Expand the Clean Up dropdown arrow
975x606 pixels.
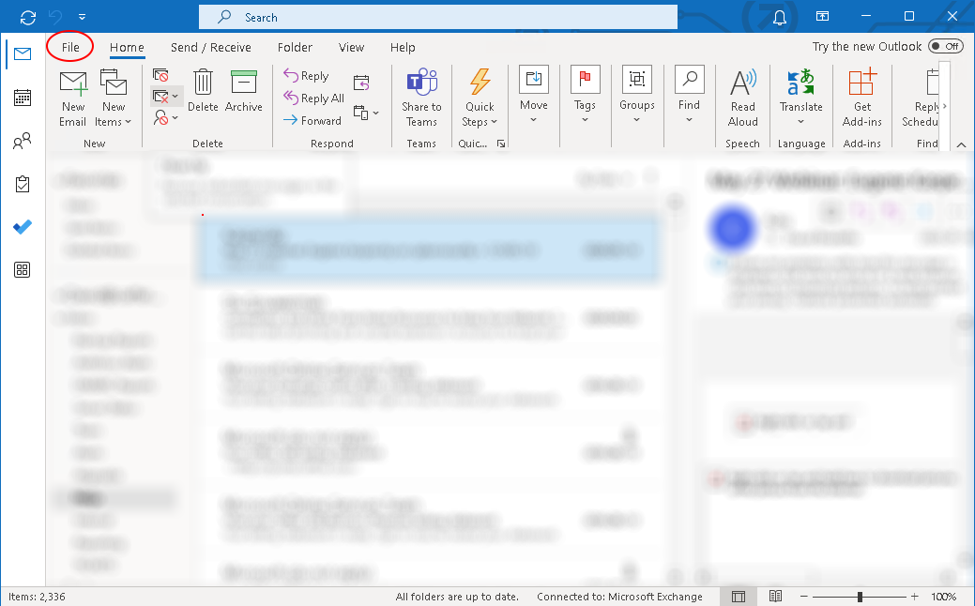tap(175, 97)
